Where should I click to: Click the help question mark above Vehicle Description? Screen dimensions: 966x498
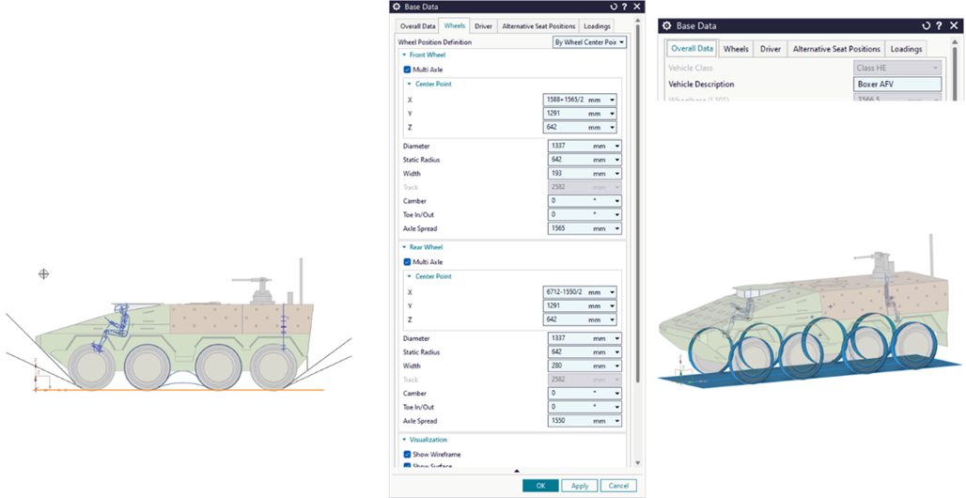pos(938,25)
